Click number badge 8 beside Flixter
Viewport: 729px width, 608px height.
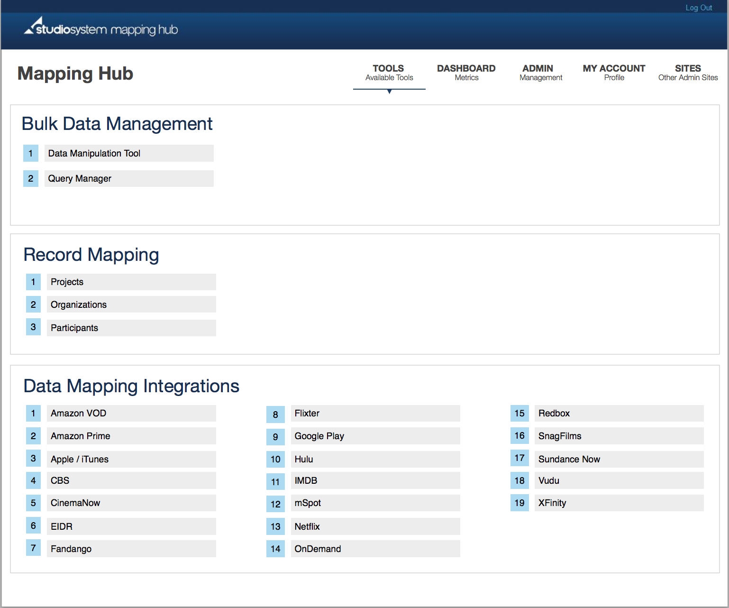click(x=275, y=415)
